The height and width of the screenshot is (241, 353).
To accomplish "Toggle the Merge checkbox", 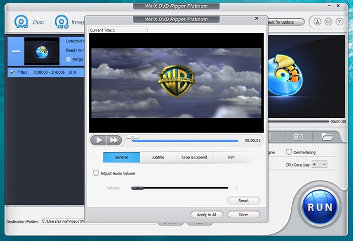I will [68, 59].
